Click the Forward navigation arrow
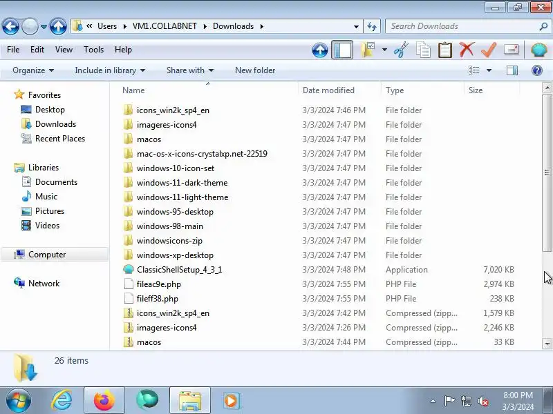 [30, 26]
